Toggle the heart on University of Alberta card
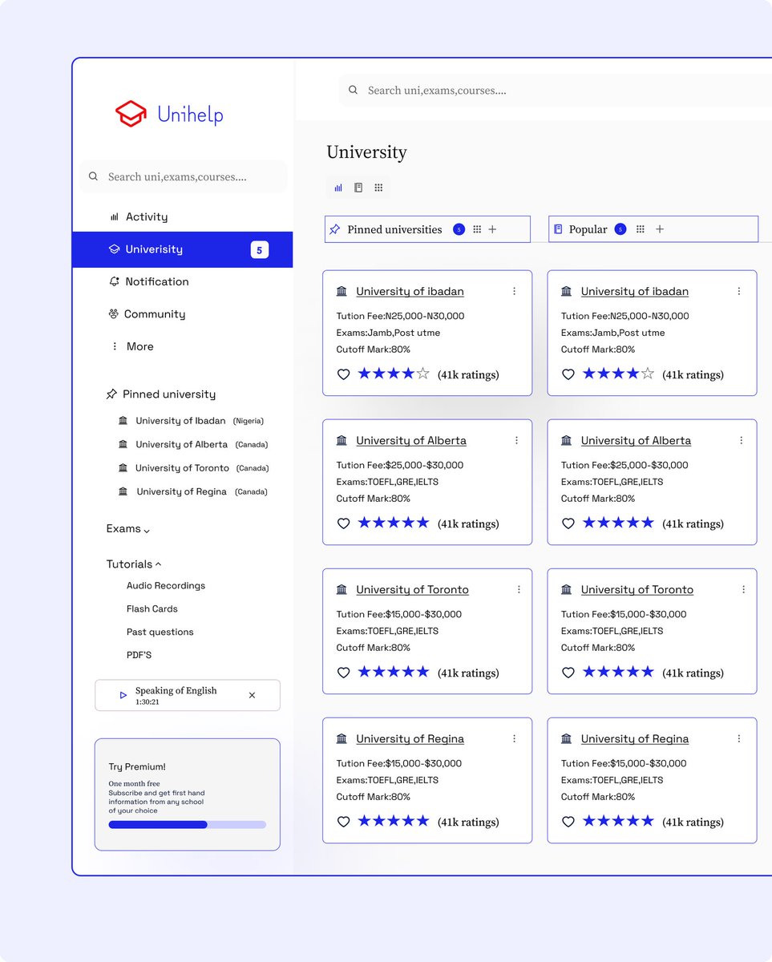Viewport: 772px width, 962px height. [343, 523]
